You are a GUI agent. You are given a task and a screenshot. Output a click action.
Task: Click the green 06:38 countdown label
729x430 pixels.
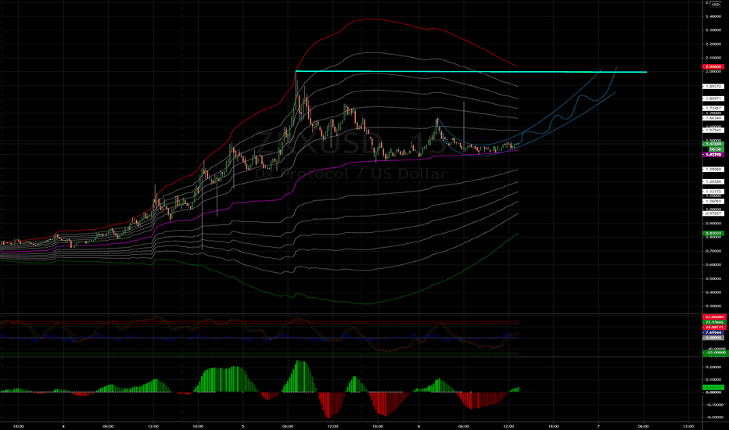click(716, 149)
